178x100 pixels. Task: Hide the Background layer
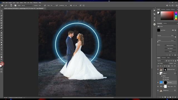[x=158, y=91]
